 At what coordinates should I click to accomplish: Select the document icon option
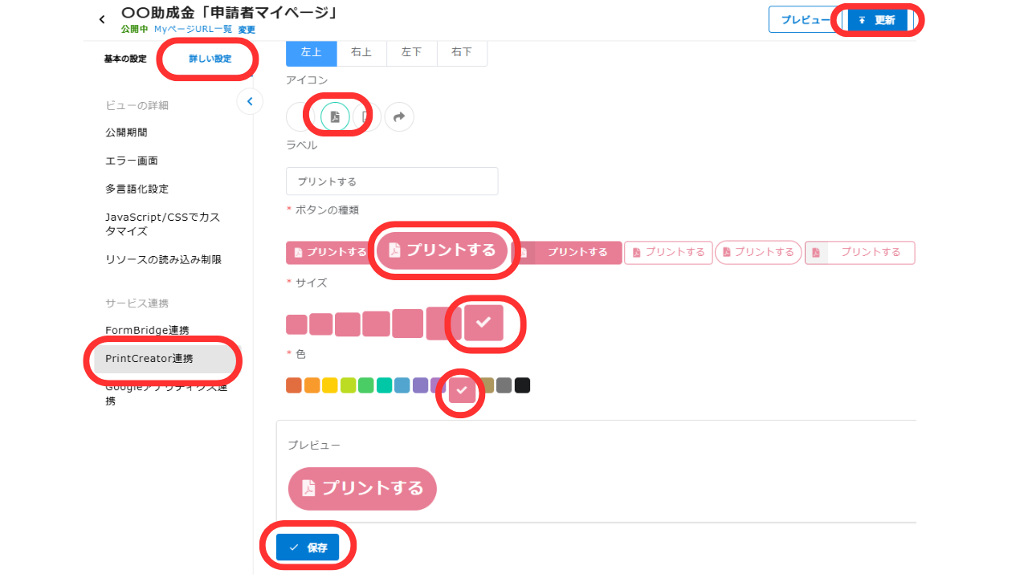pyautogui.click(x=367, y=116)
